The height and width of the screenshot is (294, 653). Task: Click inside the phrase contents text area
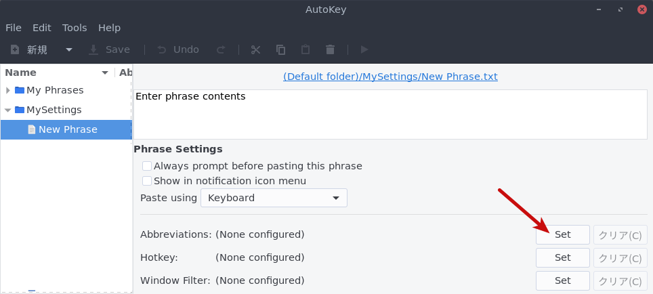(390, 114)
